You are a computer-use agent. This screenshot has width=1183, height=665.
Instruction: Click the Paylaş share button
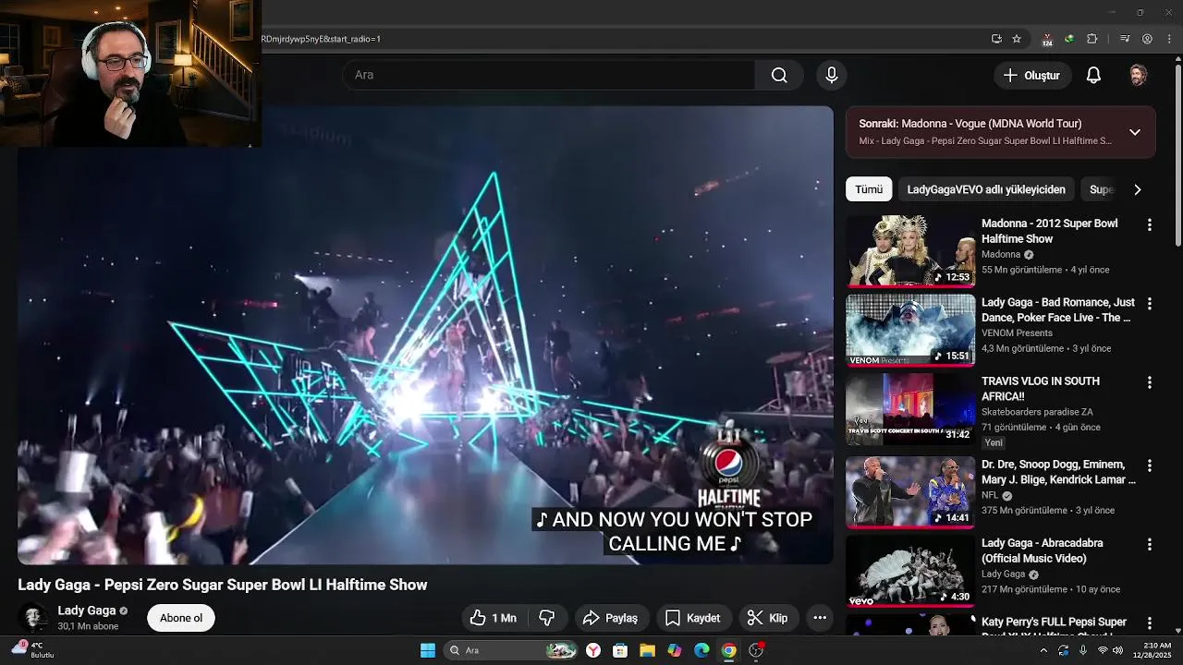click(612, 618)
